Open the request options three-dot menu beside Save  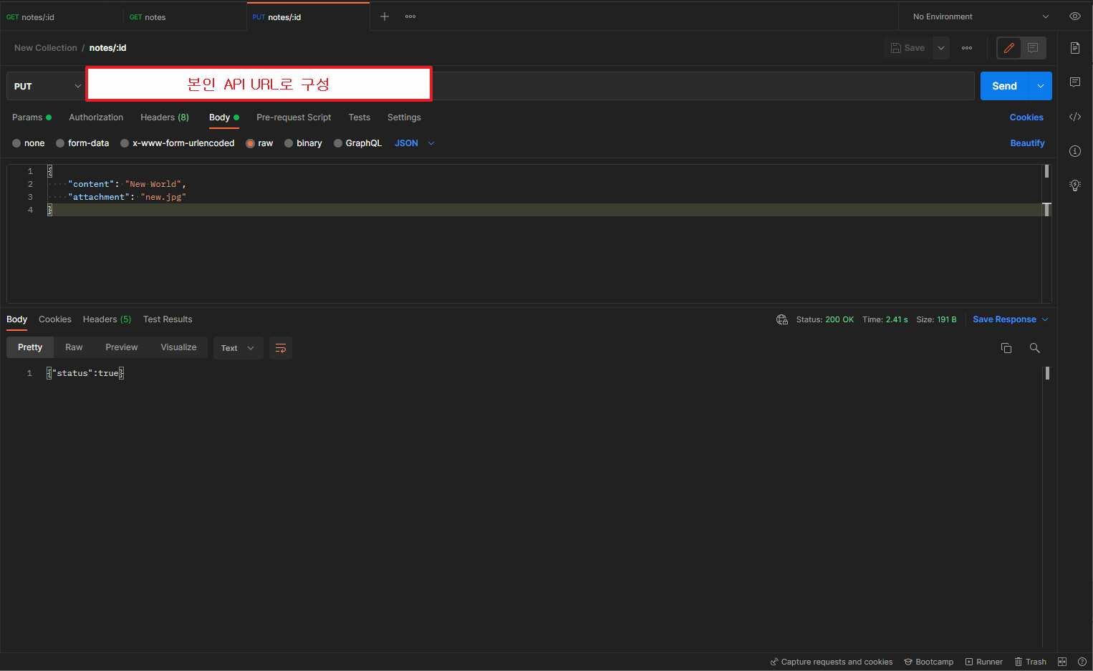(x=967, y=48)
